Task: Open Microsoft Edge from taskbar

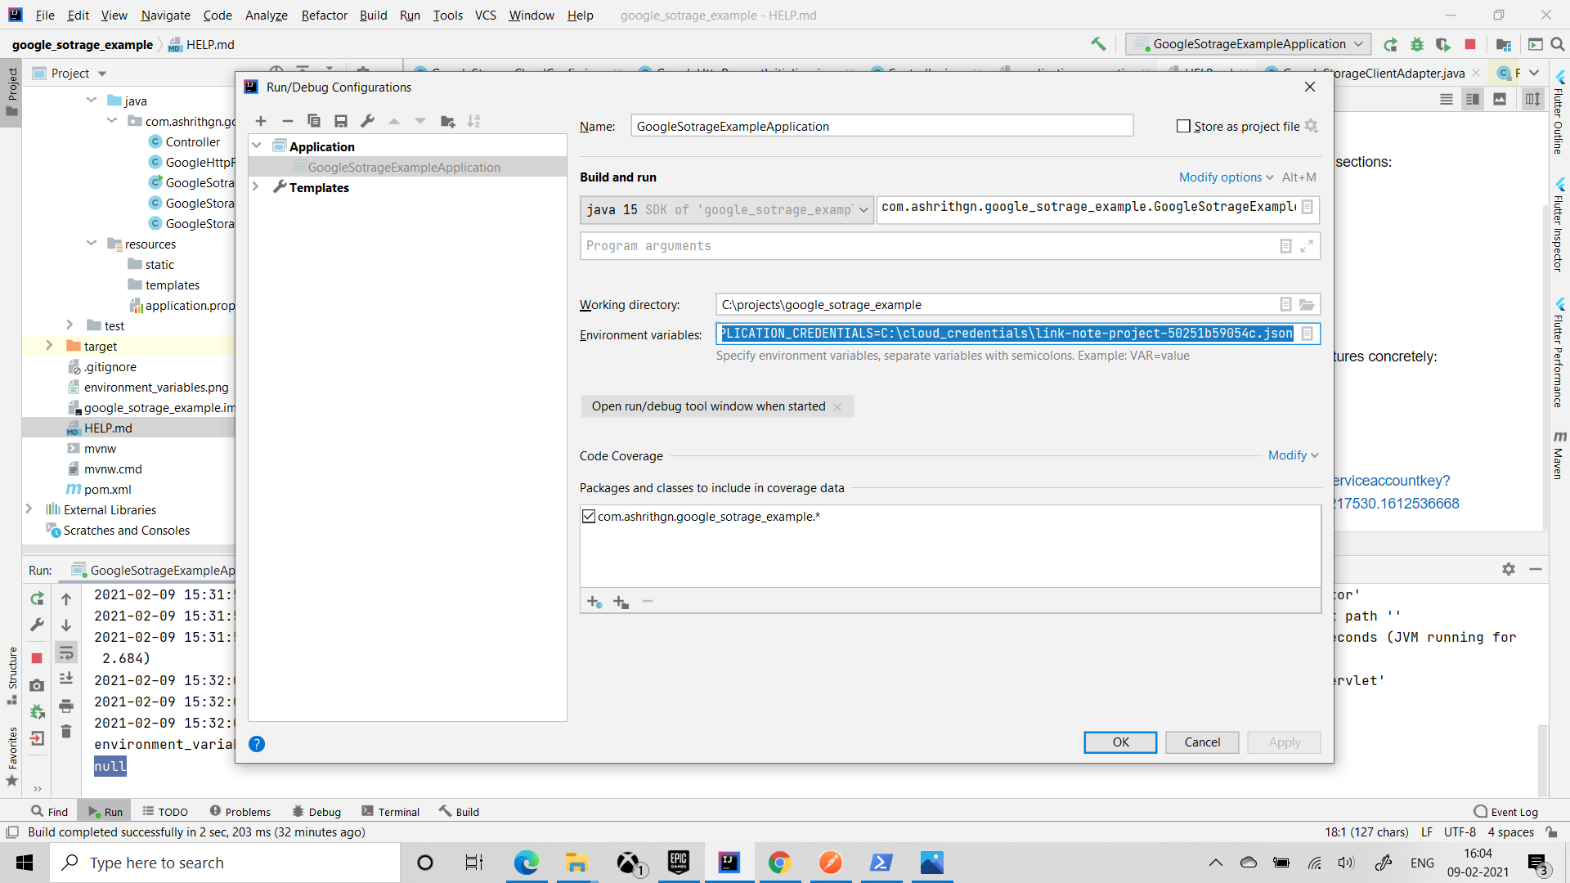Action: tap(526, 863)
